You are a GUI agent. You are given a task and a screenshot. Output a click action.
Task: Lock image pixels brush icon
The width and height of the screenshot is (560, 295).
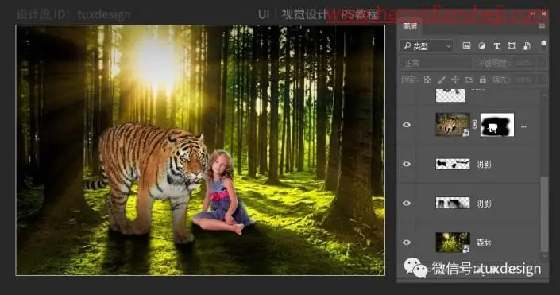click(x=442, y=80)
